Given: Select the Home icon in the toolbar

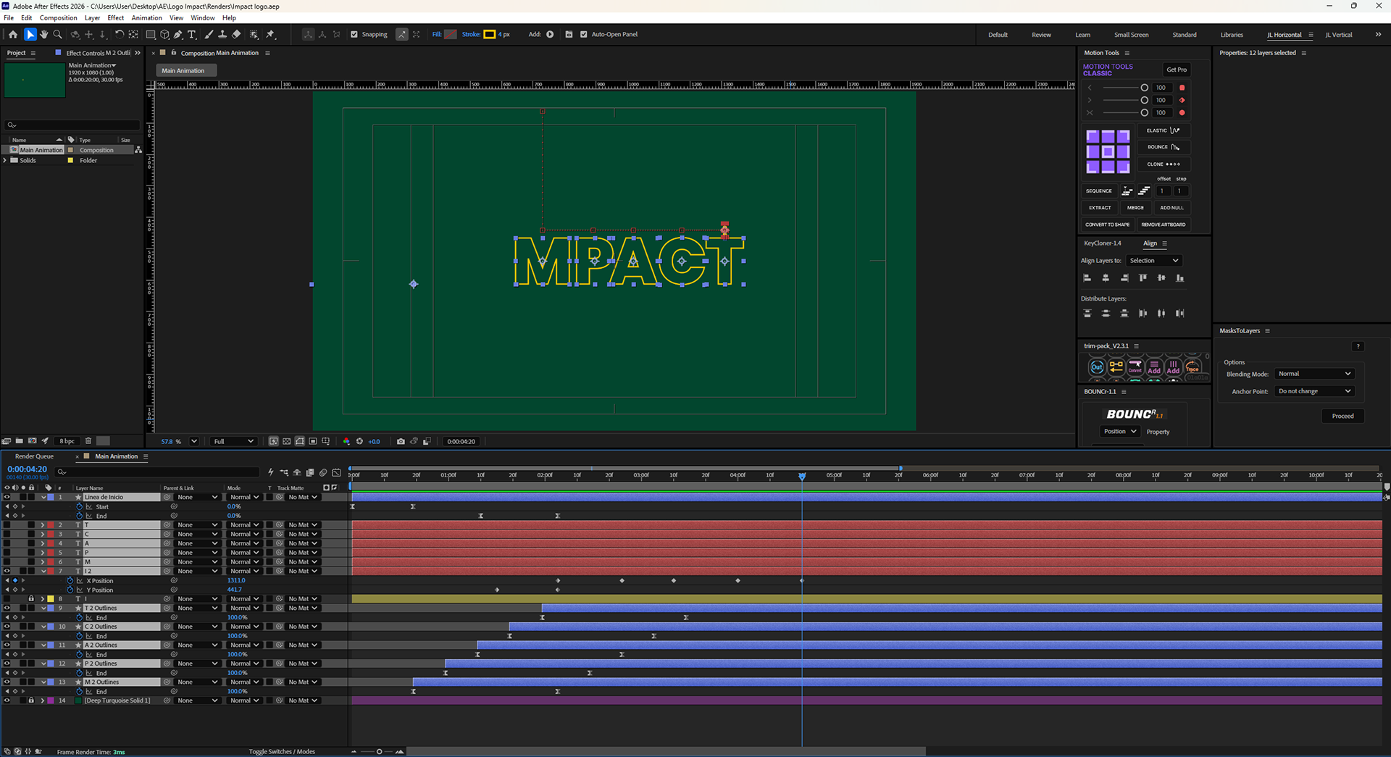Looking at the screenshot, I should tap(13, 34).
